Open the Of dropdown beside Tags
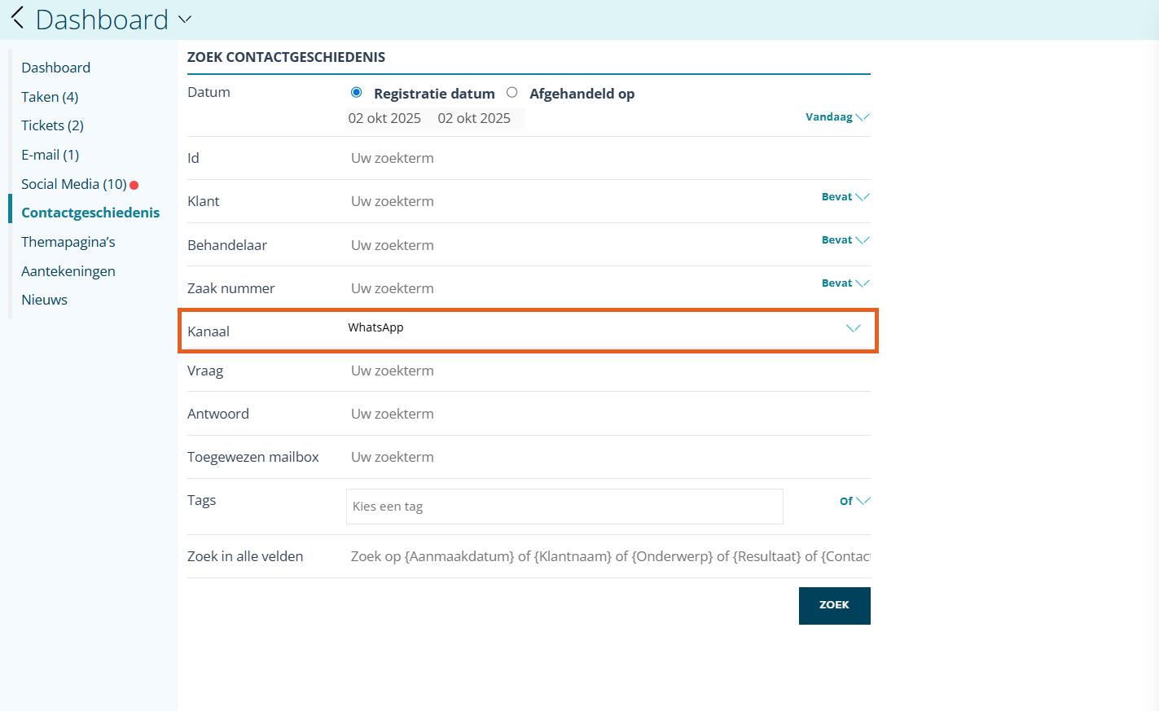Image resolution: width=1159 pixels, height=711 pixels. click(854, 501)
